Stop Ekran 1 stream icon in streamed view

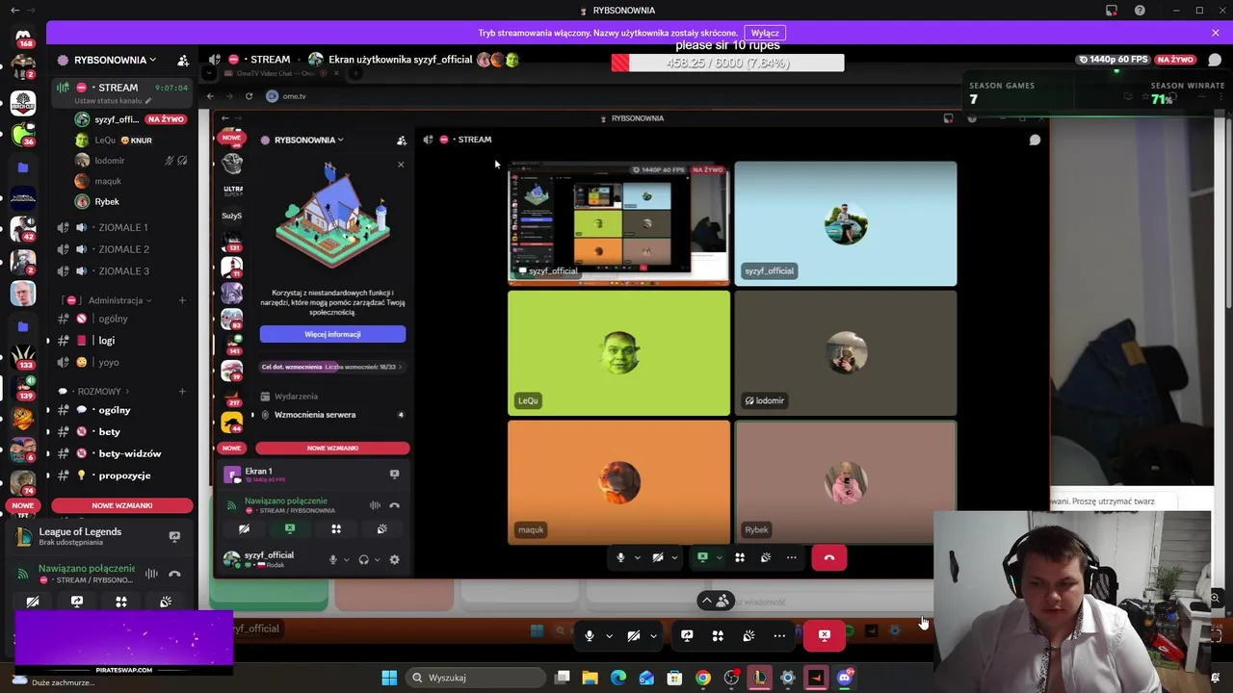pyautogui.click(x=394, y=474)
